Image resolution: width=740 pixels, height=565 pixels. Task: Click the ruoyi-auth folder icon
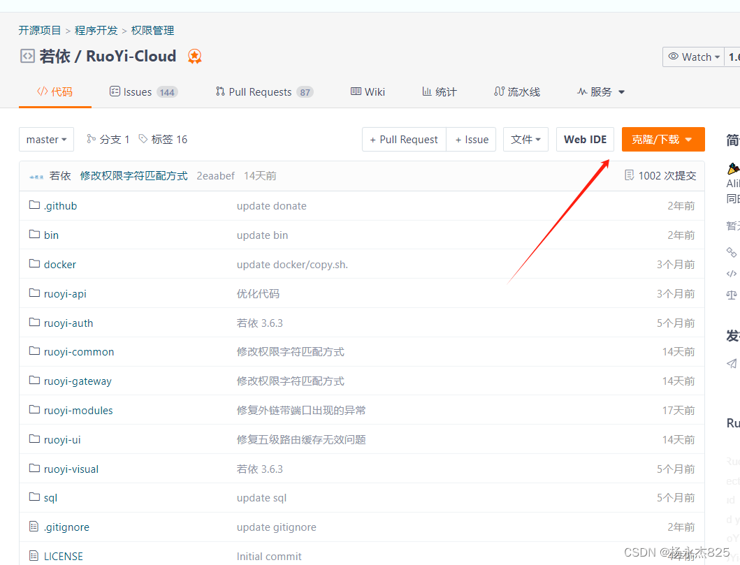(34, 322)
